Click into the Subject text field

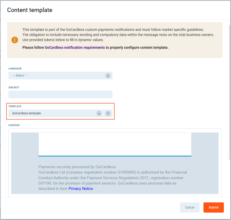pos(60,94)
